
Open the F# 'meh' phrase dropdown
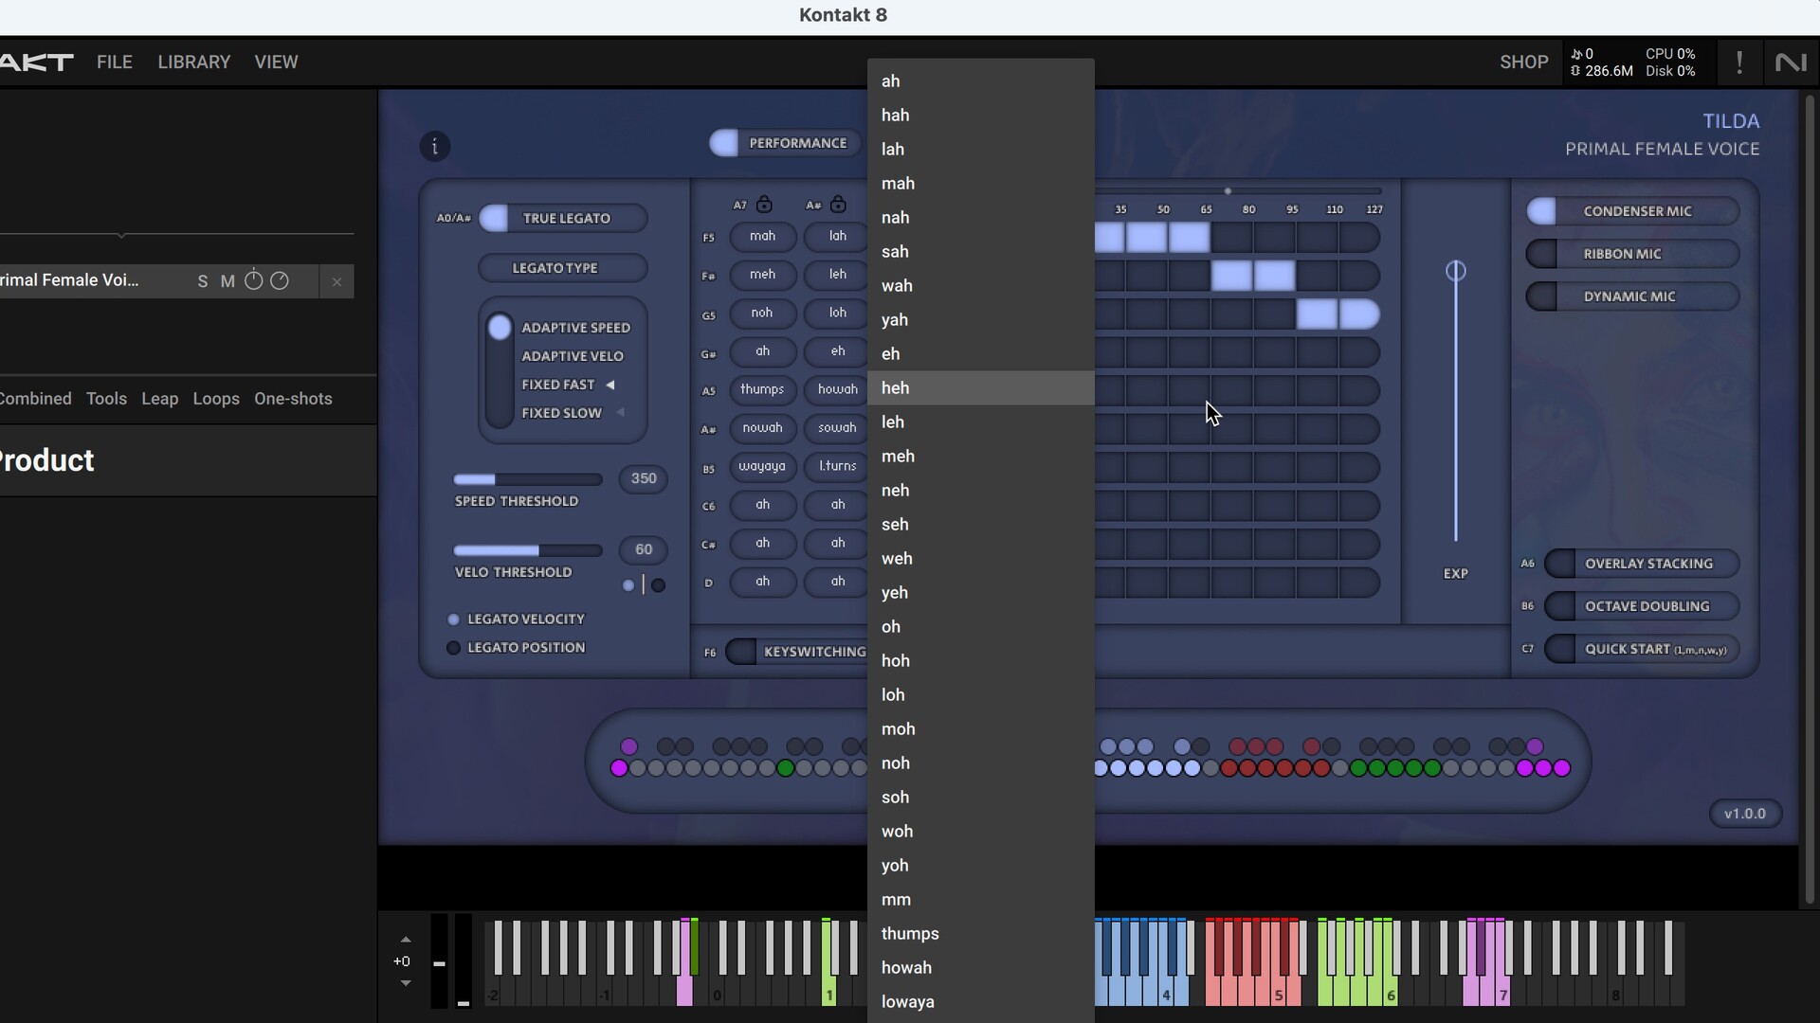coord(763,275)
